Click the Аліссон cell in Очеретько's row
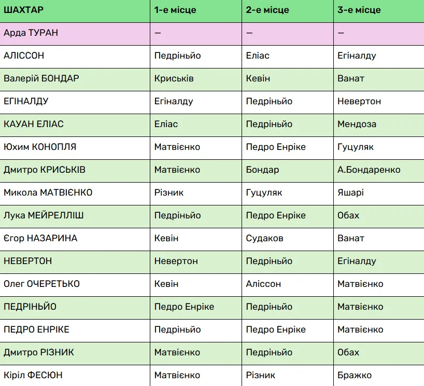Screen dimensions: 424x386 pyautogui.click(x=263, y=284)
